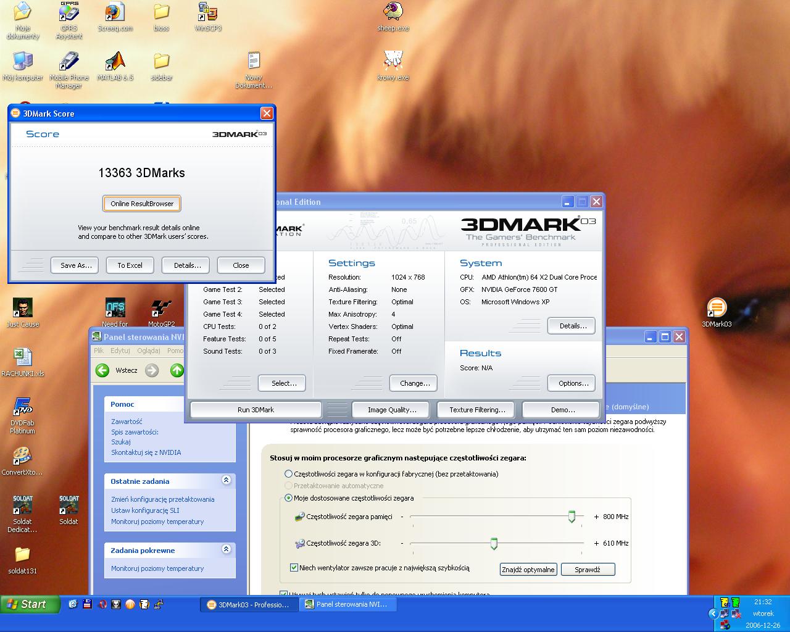Click the floppy disk quick launch icon
The image size is (790, 632).
(x=87, y=604)
